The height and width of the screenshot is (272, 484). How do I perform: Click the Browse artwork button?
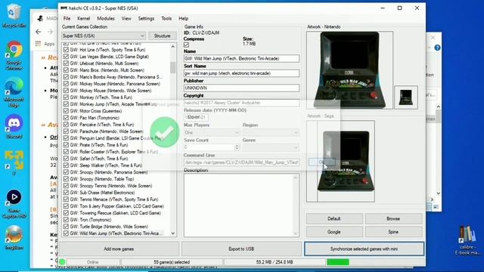pos(393,218)
